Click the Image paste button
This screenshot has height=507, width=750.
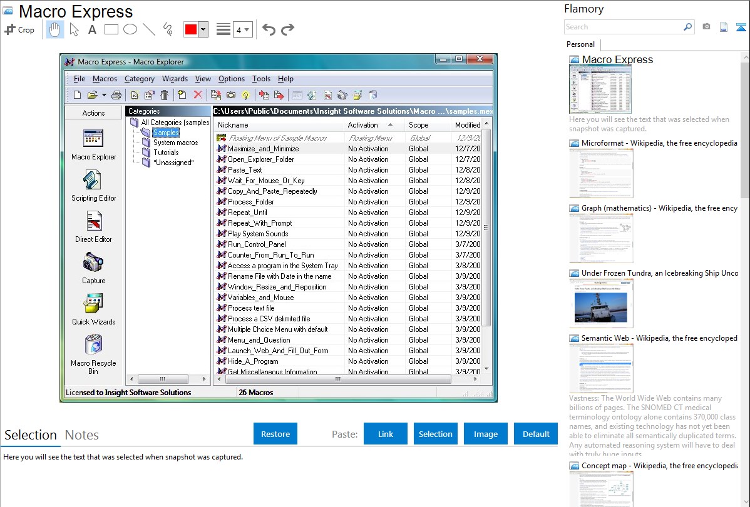click(485, 434)
